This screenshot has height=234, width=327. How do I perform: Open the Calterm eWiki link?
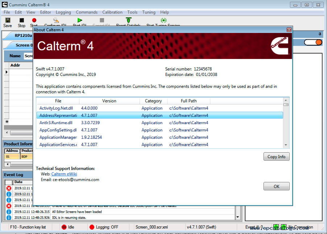[64, 174]
